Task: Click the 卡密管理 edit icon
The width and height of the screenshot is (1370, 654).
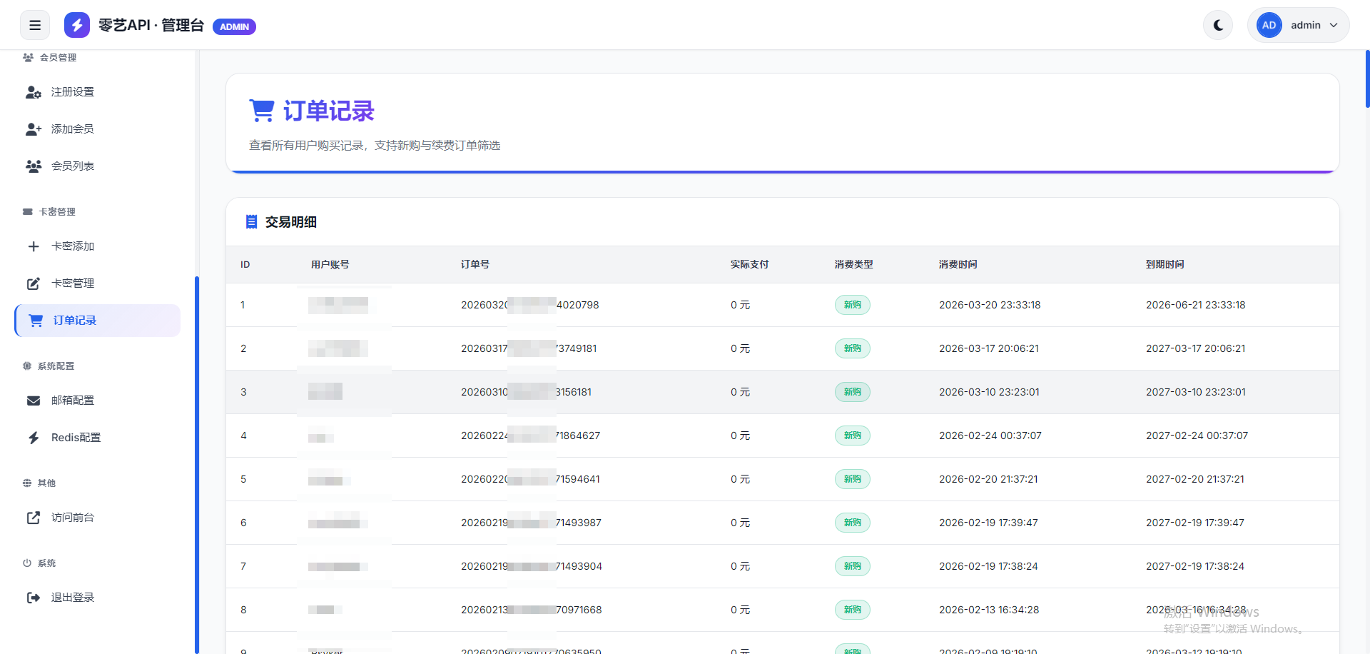Action: (34, 283)
